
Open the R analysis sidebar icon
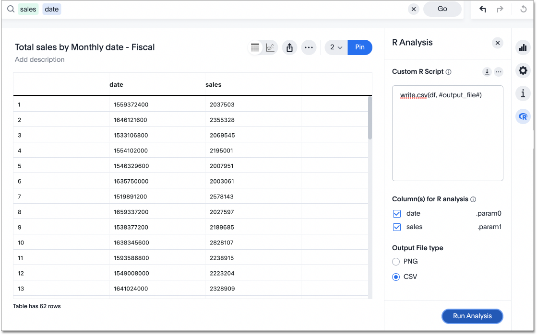[x=523, y=116]
